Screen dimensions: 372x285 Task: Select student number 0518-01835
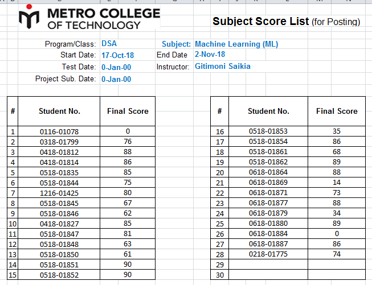tap(59, 172)
